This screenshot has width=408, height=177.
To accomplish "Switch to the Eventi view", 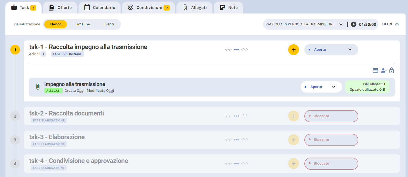I will [x=108, y=24].
